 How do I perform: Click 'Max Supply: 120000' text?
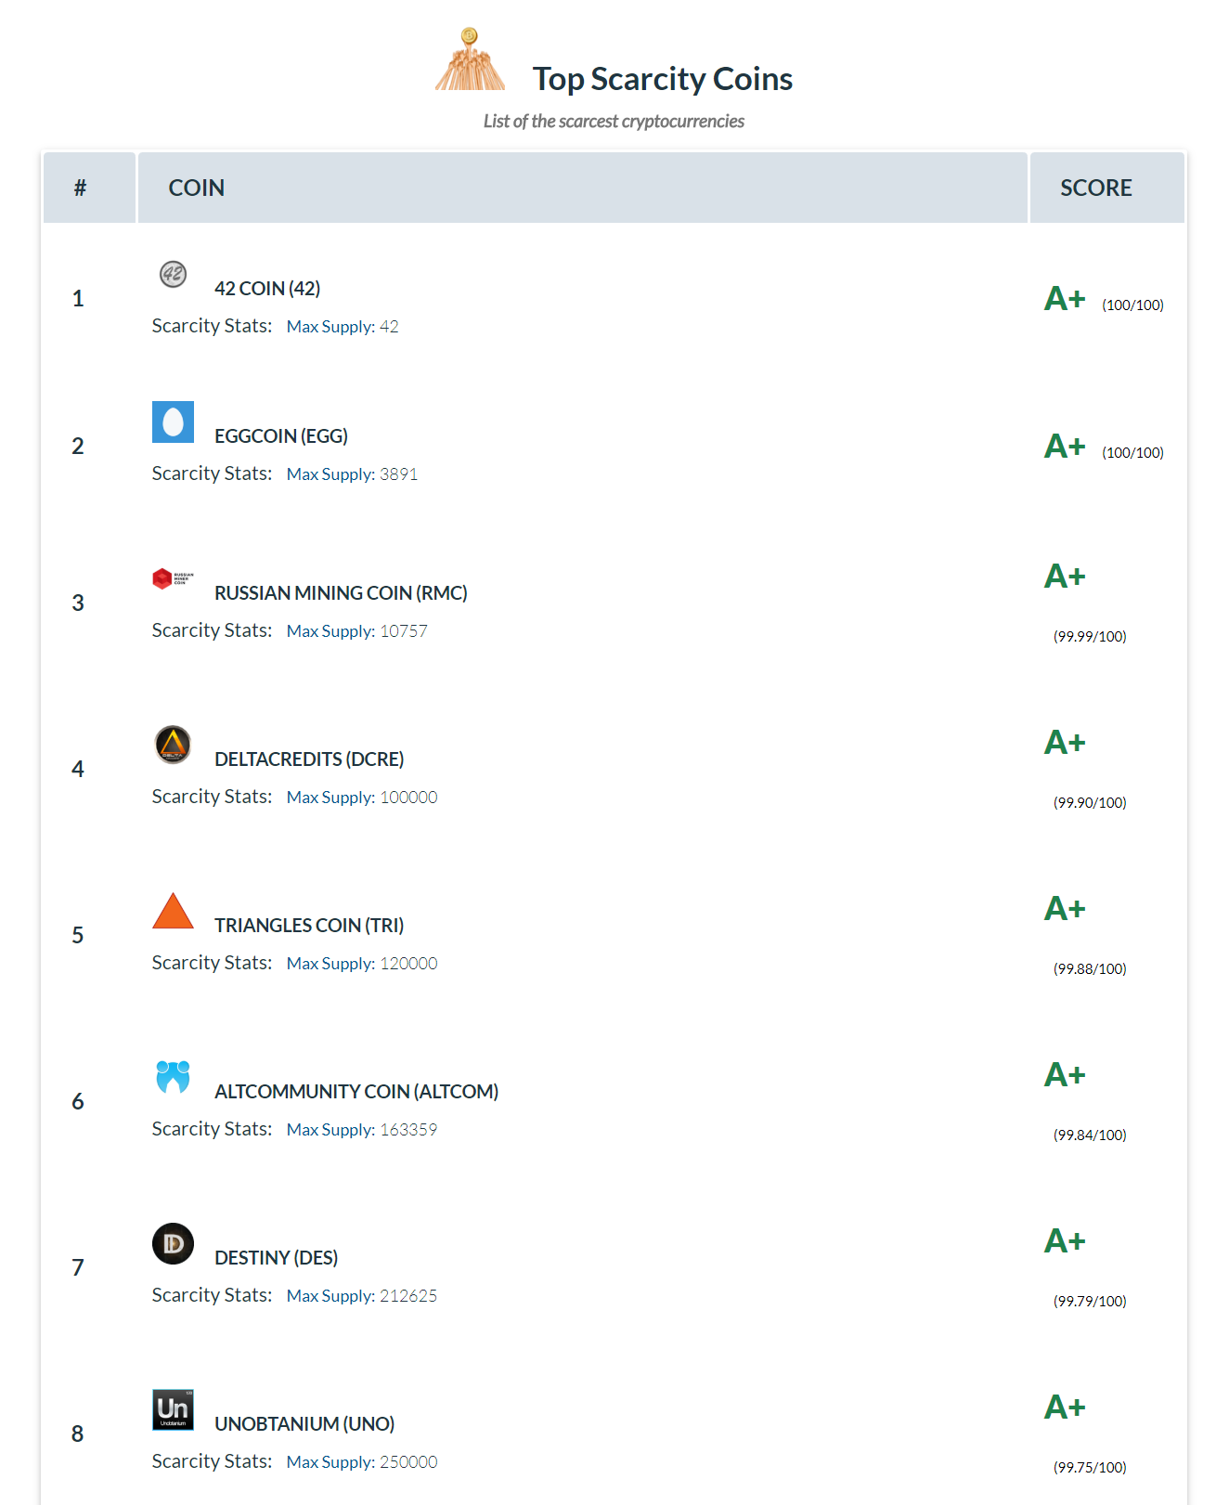click(362, 964)
